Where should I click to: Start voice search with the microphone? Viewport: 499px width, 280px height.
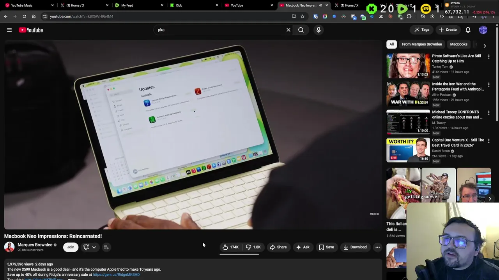click(x=319, y=30)
